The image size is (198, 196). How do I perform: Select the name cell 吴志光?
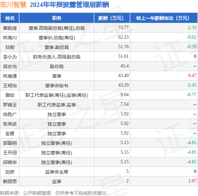point(10,66)
